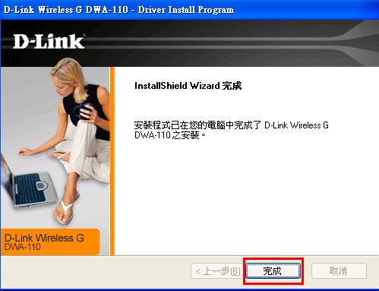
Task: Click the Driver Install Program title bar
Action: pos(189,10)
